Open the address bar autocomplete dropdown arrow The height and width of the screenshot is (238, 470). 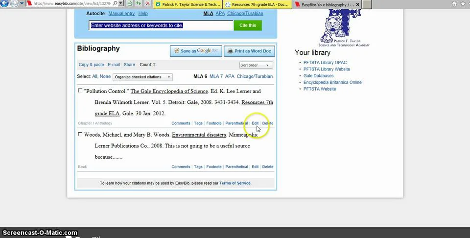pos(120,3)
